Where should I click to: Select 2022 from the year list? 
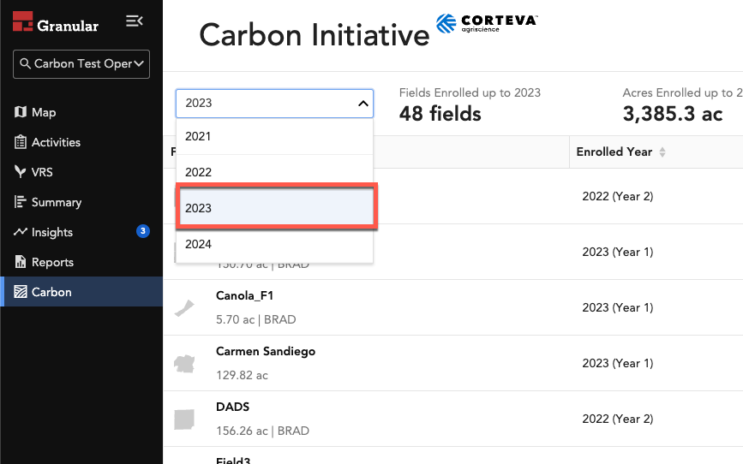click(274, 172)
